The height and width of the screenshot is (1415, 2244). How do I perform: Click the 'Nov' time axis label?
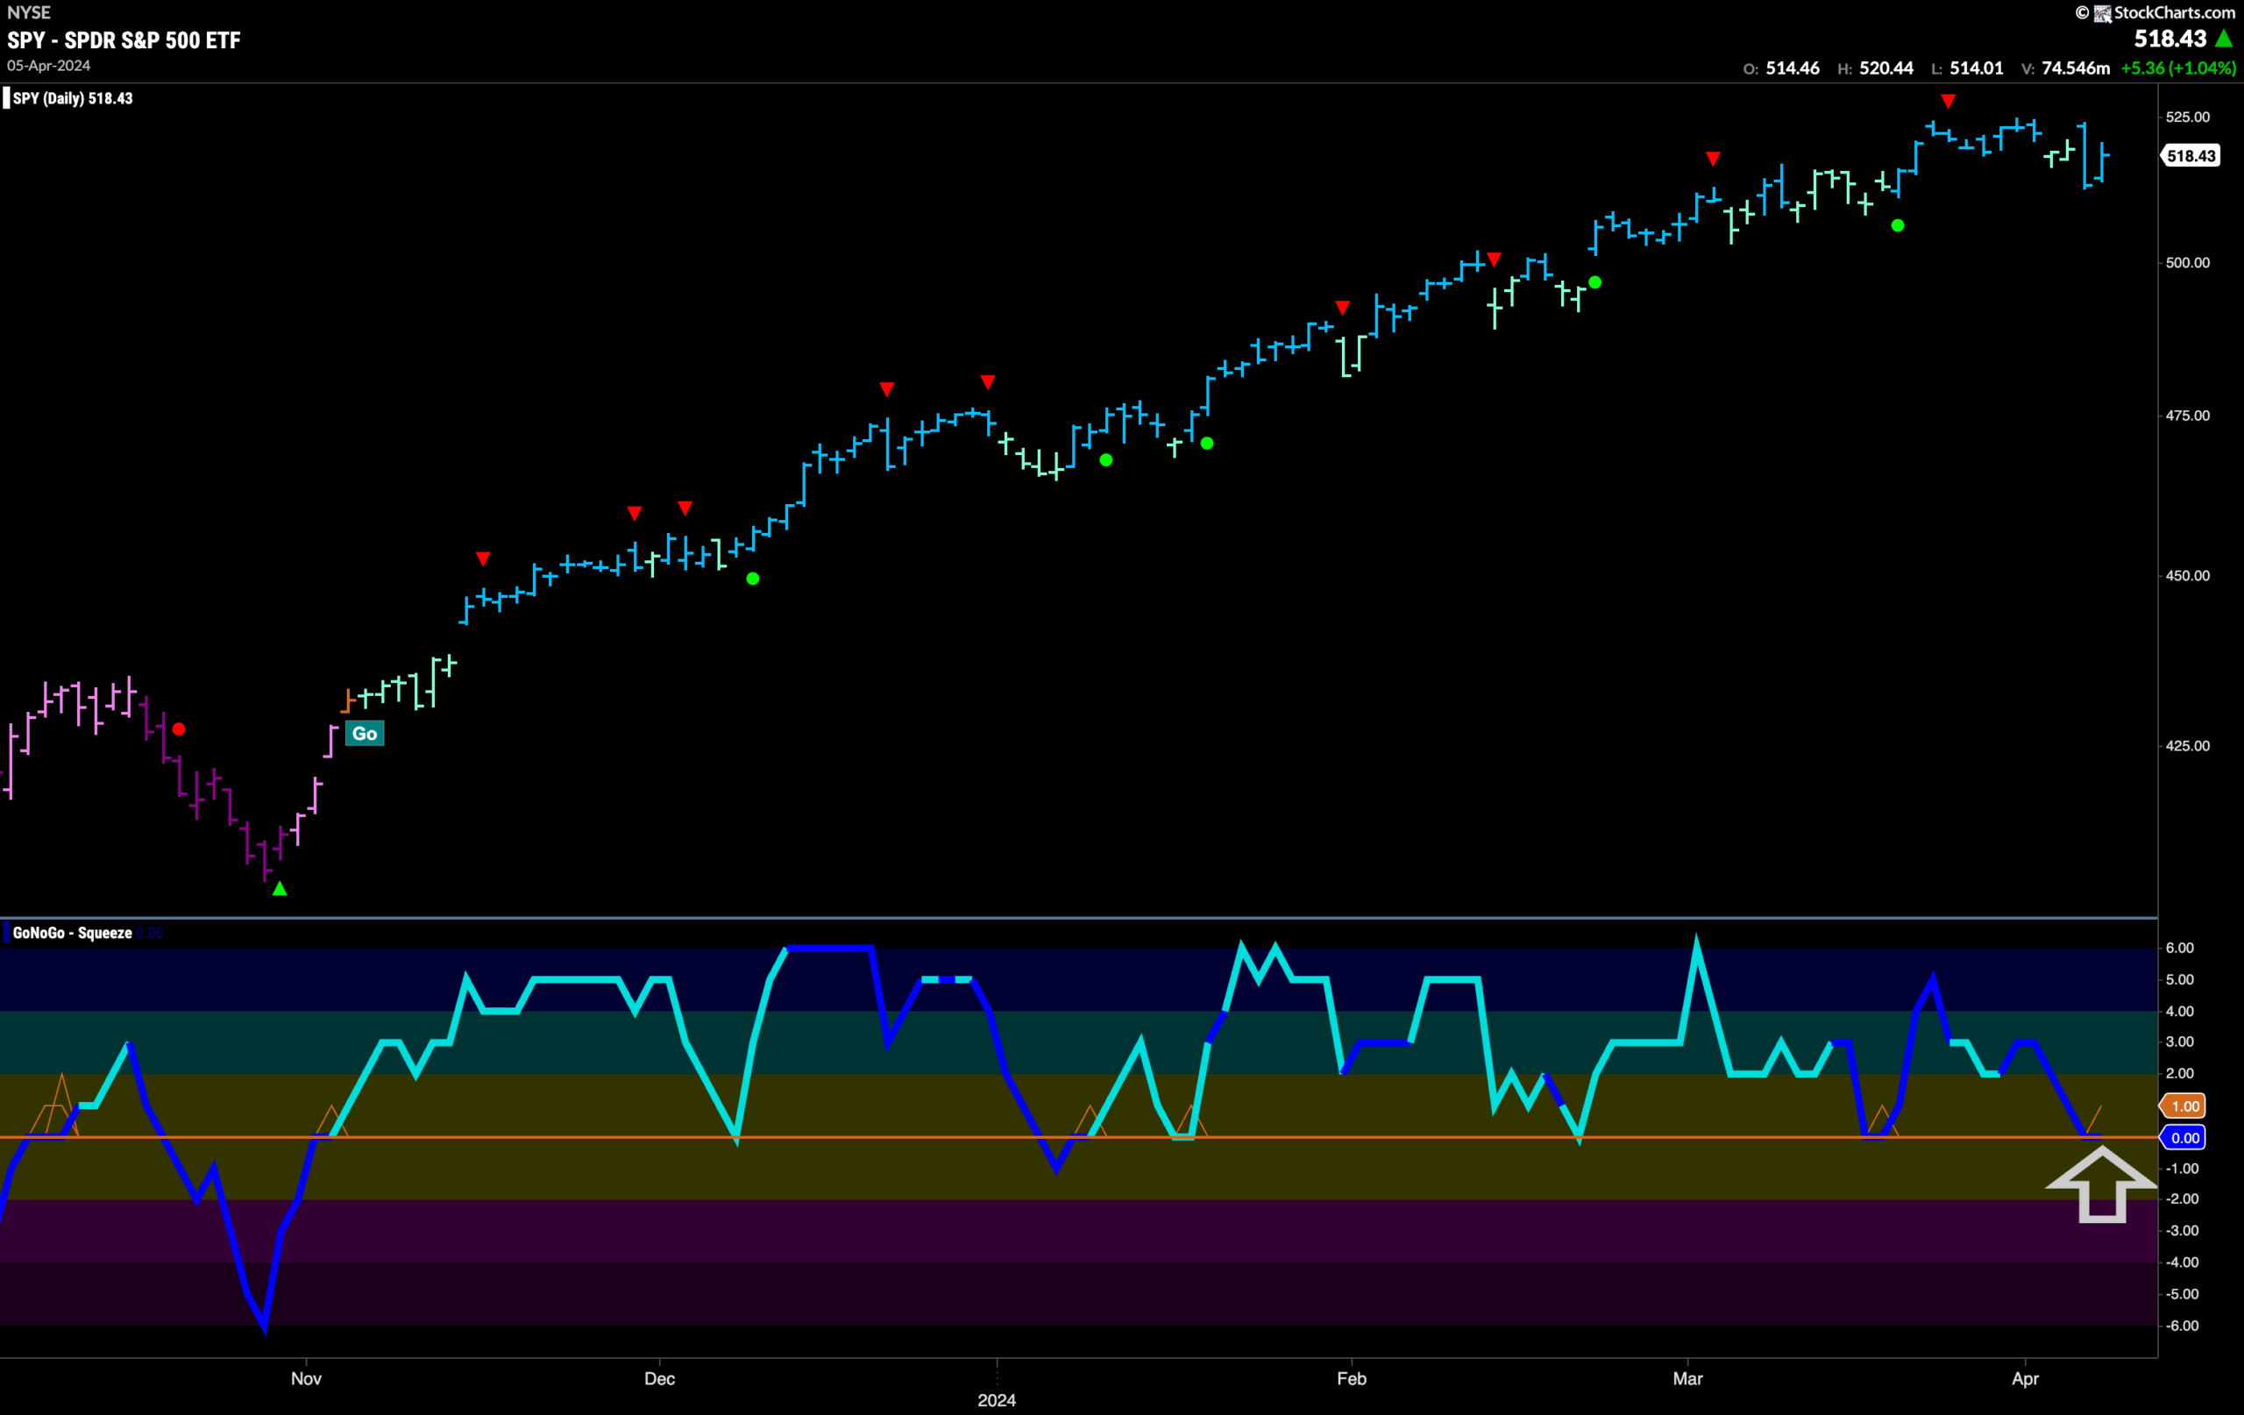click(x=306, y=1379)
